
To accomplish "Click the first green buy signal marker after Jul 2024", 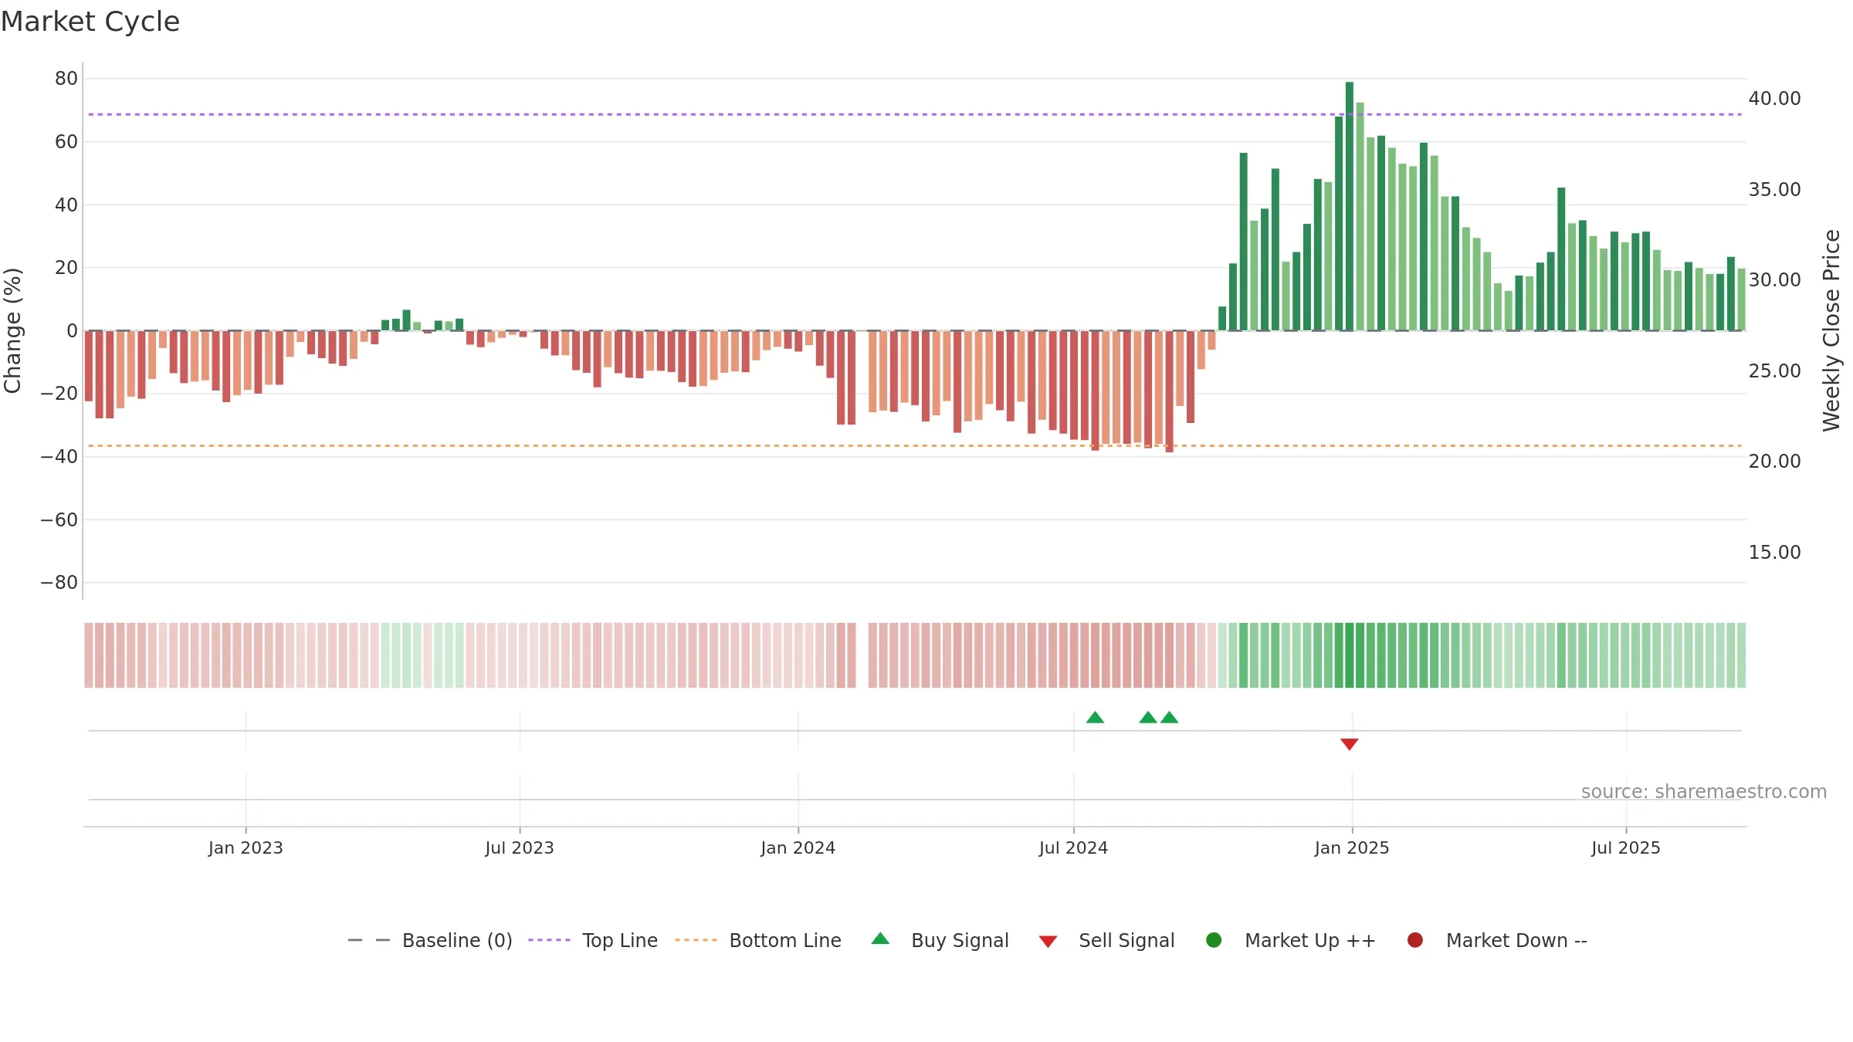I will pyautogui.click(x=1095, y=717).
